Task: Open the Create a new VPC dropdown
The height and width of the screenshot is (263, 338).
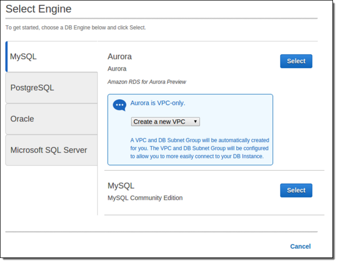Action: click(165, 122)
